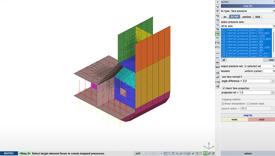Screen dimensions: 275x156
Task: Click the mesh grid display icon
Action: click(x=184, y=154)
